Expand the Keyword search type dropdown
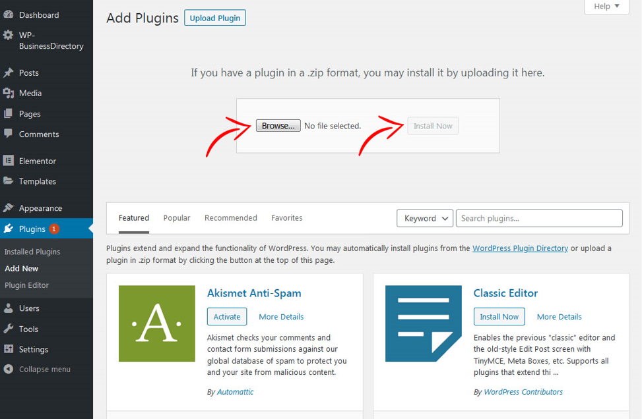The image size is (642, 419). point(424,218)
